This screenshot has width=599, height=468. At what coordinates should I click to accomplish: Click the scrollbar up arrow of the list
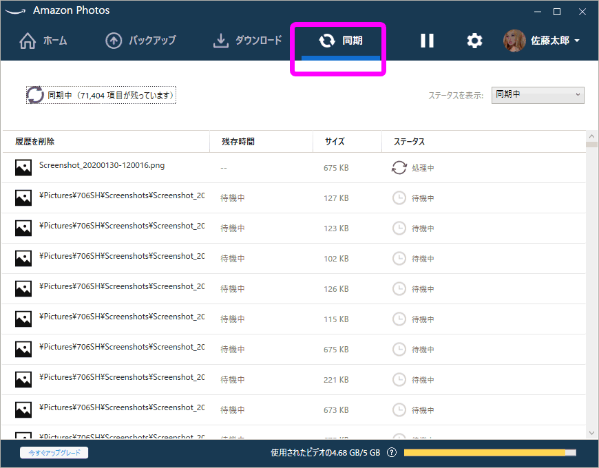[x=591, y=136]
